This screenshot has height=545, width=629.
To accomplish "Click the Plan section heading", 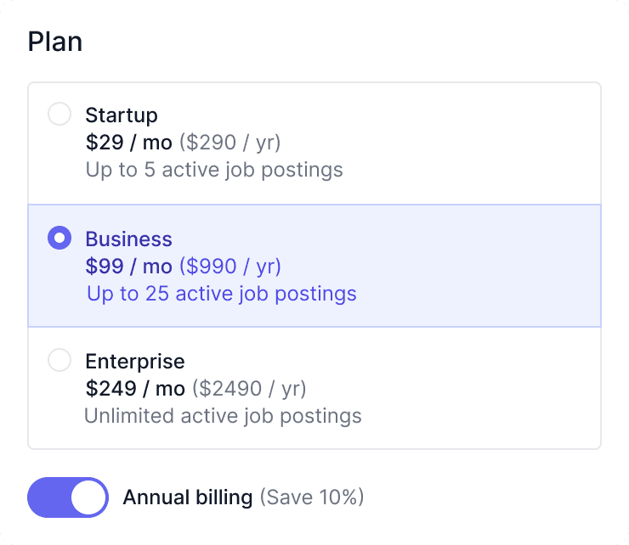I will coord(55,42).
